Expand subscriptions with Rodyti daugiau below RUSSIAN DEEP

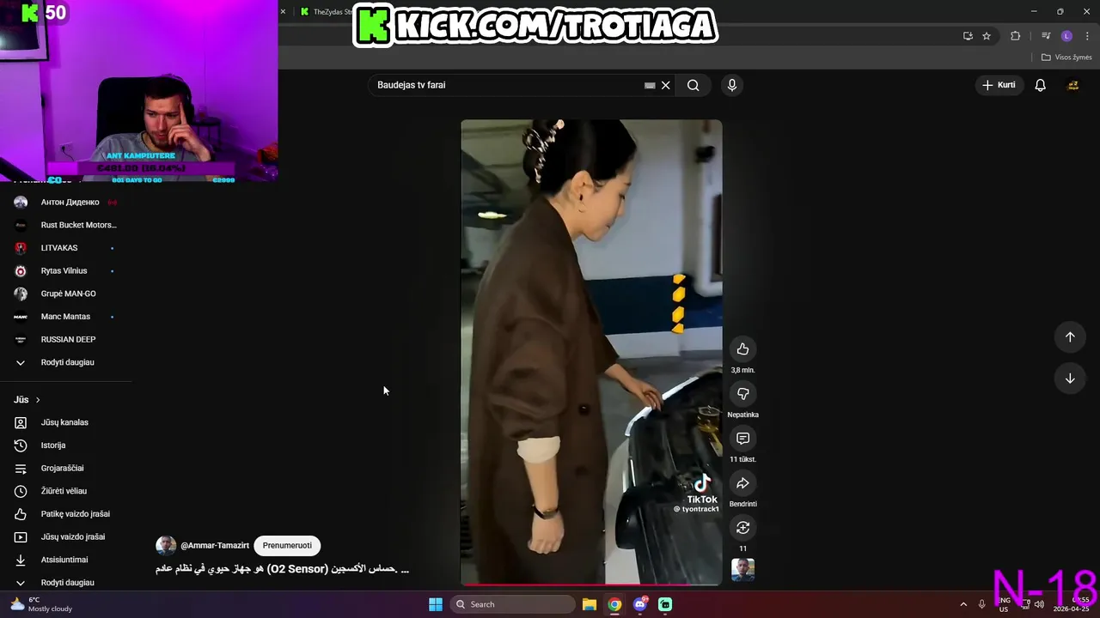(66, 362)
